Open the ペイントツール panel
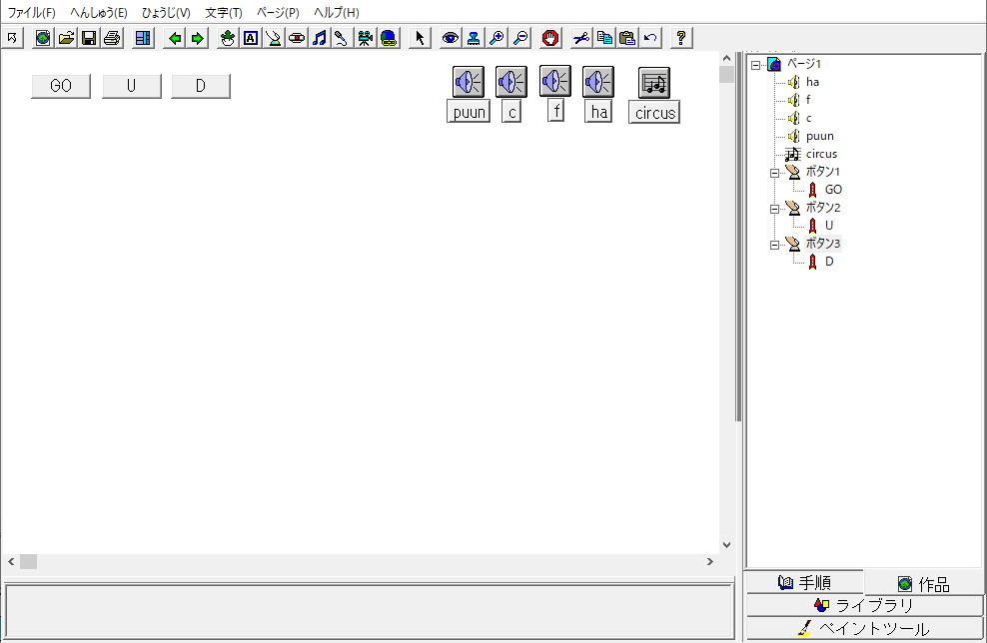987x643 pixels. 864,628
